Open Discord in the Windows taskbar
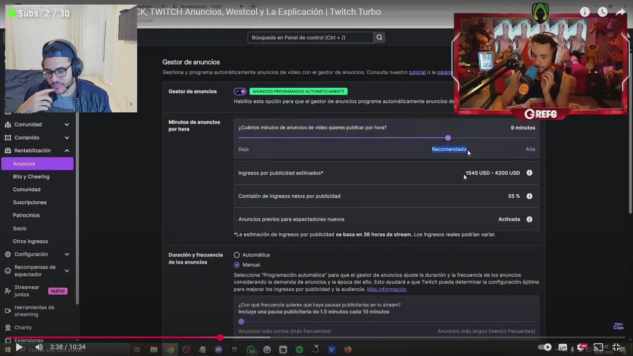The image size is (633, 356). click(x=219, y=350)
